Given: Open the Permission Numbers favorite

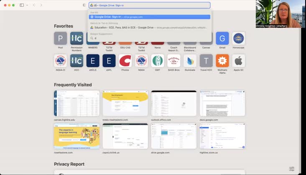Looking at the screenshot, I should coord(76,38).
